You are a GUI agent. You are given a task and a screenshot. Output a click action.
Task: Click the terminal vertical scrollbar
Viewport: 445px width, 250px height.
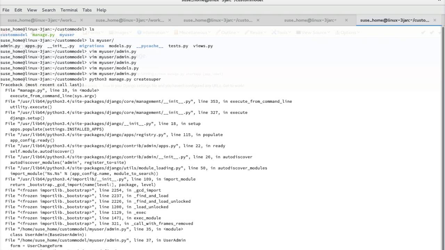click(443, 138)
